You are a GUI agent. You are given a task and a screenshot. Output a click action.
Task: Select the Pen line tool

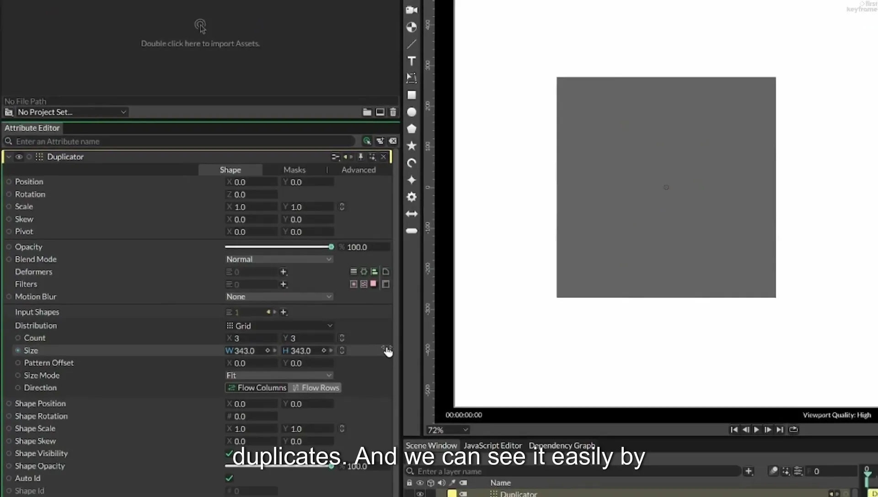412,44
